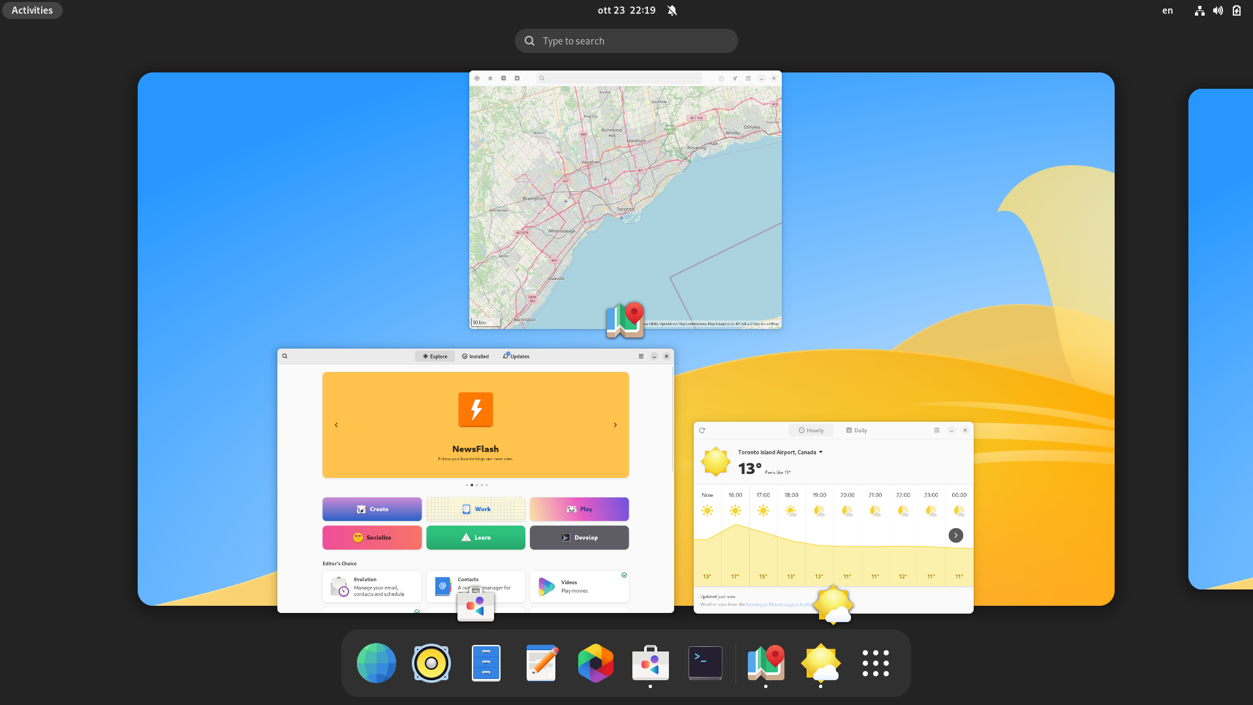Click the network status icon
This screenshot has width=1253, height=705.
coord(1199,10)
